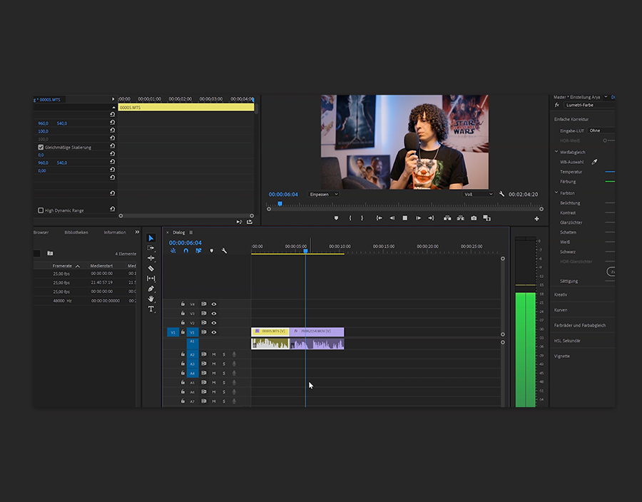Viewport: 642px width, 502px height.
Task: Toggle the Lumetri-Farbe fx icon
Action: pos(557,105)
